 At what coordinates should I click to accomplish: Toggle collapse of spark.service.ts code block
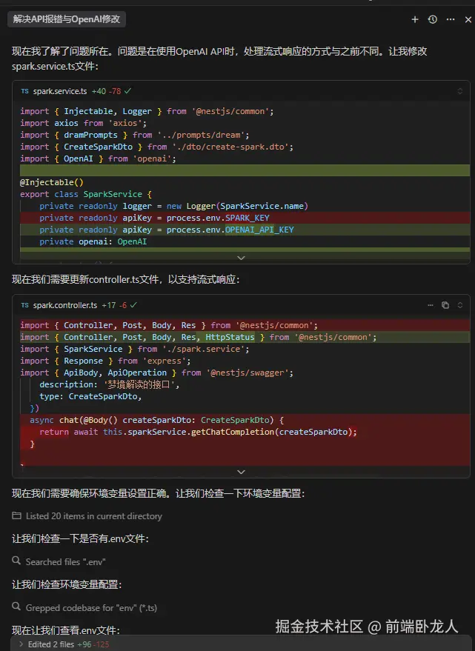460,91
